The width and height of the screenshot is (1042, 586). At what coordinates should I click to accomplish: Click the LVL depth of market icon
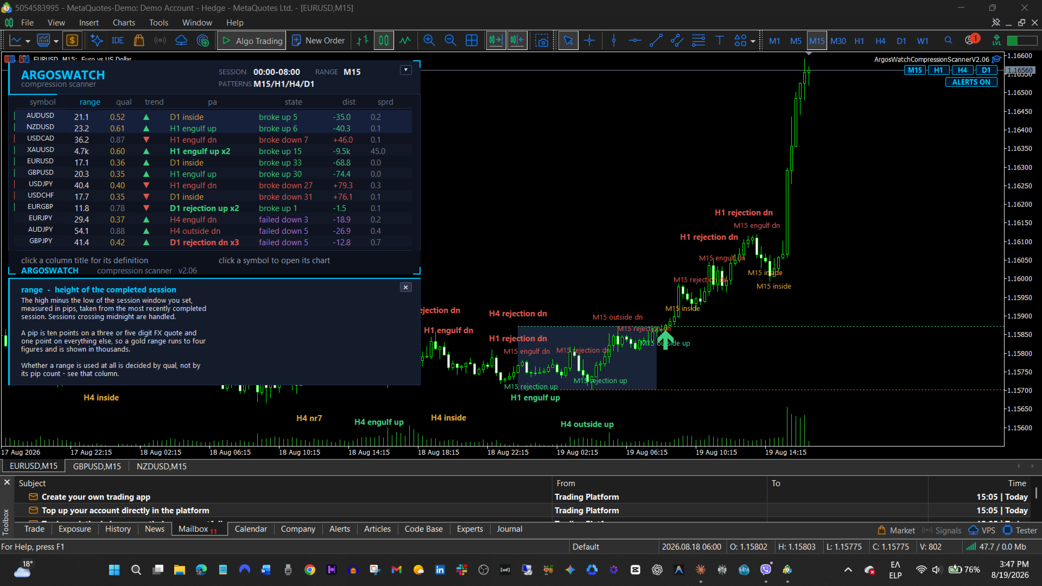(x=997, y=41)
